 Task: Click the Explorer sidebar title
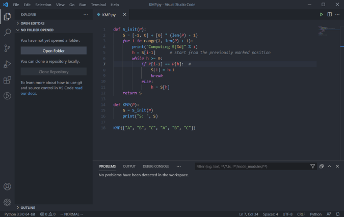pyautogui.click(x=29, y=14)
